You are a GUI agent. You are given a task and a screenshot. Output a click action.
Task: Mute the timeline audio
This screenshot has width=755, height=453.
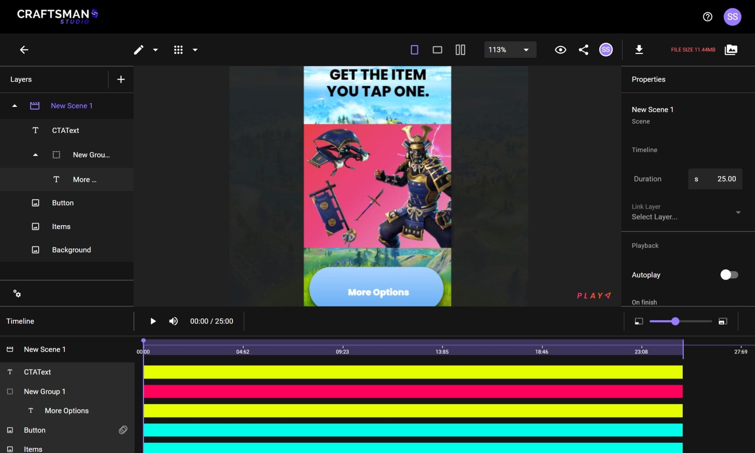click(x=173, y=321)
